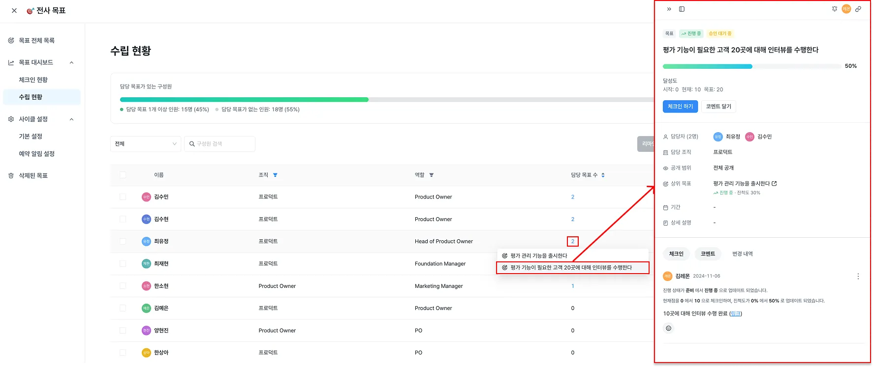Open 체크인 현황 in the sidebar
873x367 pixels.
(33, 80)
